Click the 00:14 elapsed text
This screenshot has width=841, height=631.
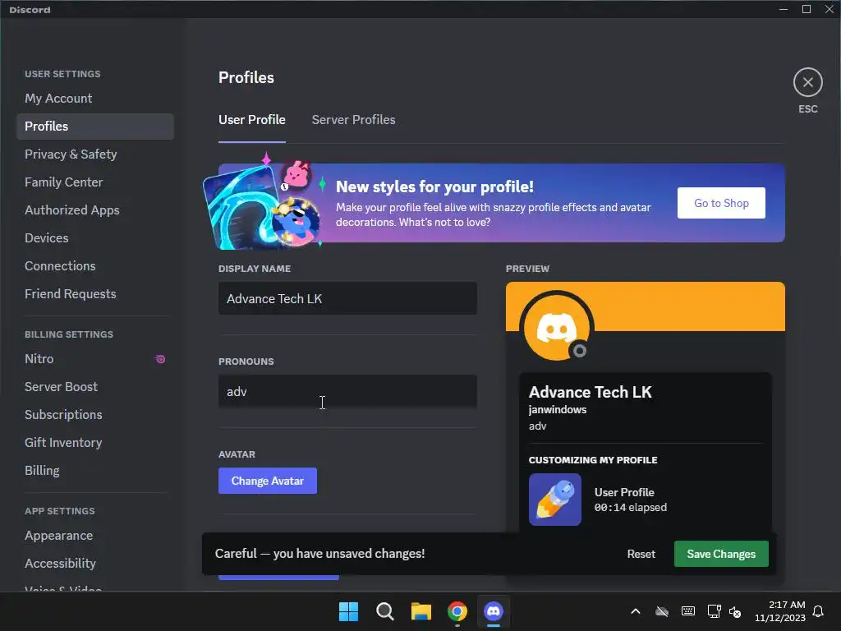click(630, 507)
